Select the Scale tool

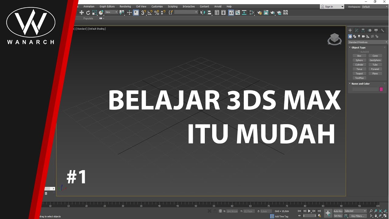coord(95,12)
